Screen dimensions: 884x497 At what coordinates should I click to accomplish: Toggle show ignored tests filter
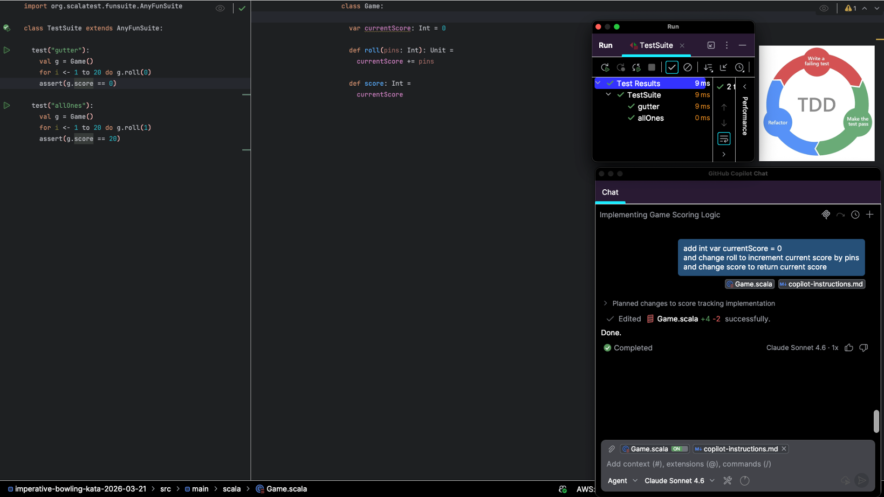tap(688, 67)
